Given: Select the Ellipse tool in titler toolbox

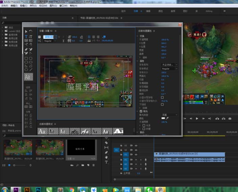Looking at the screenshot, I should point(26,70).
